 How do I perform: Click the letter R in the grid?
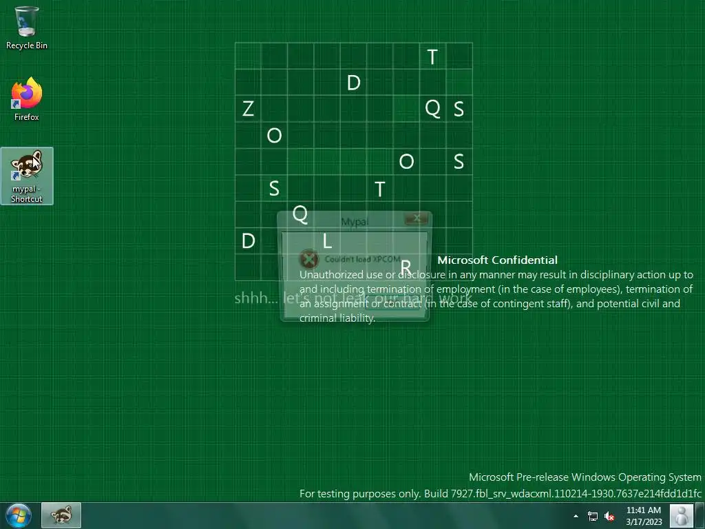(406, 267)
